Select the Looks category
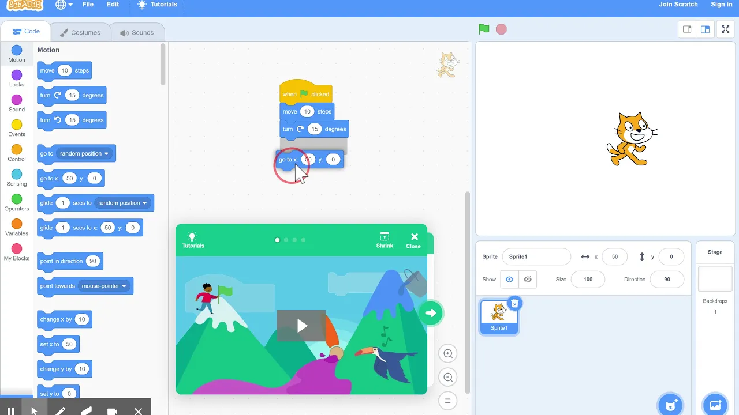This screenshot has height=415, width=739. (x=17, y=79)
